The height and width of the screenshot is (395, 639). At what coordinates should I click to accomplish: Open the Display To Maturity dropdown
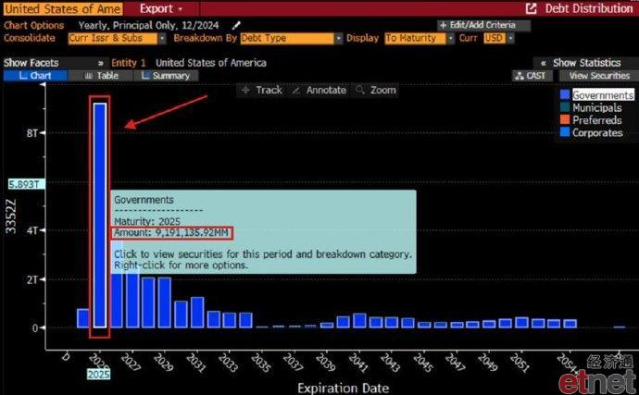(x=450, y=38)
